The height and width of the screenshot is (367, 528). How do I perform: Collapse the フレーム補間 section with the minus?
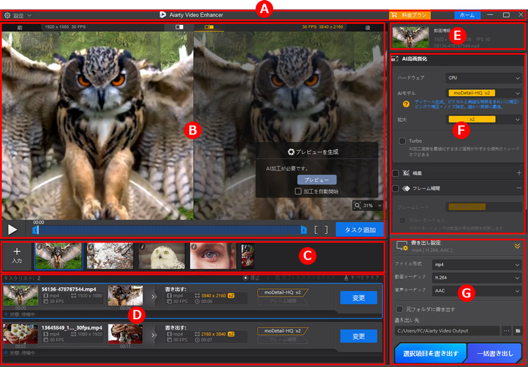pos(519,188)
